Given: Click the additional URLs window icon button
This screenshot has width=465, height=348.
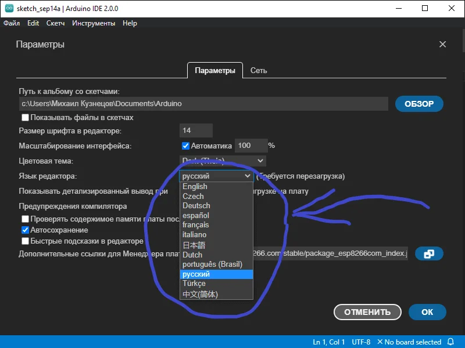Looking at the screenshot, I should (x=430, y=254).
